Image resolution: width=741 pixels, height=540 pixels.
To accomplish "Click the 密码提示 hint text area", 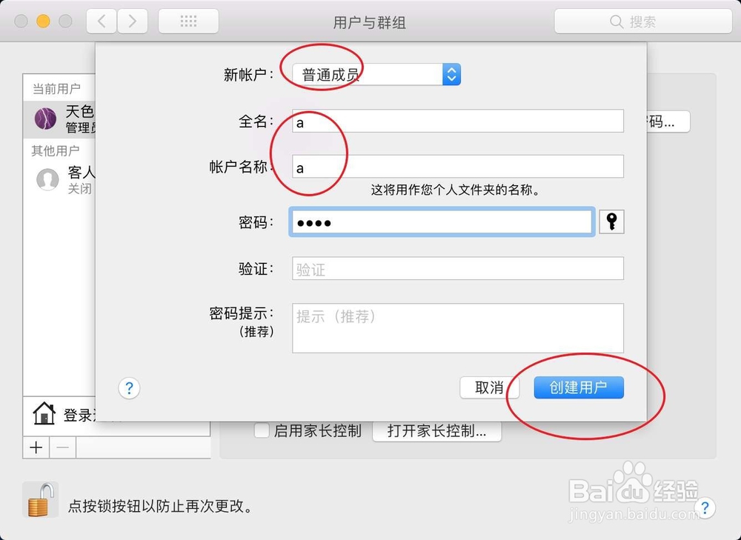I will pyautogui.click(x=458, y=328).
